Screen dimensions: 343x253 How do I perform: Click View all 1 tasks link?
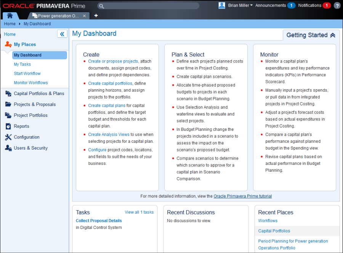pyautogui.click(x=139, y=212)
